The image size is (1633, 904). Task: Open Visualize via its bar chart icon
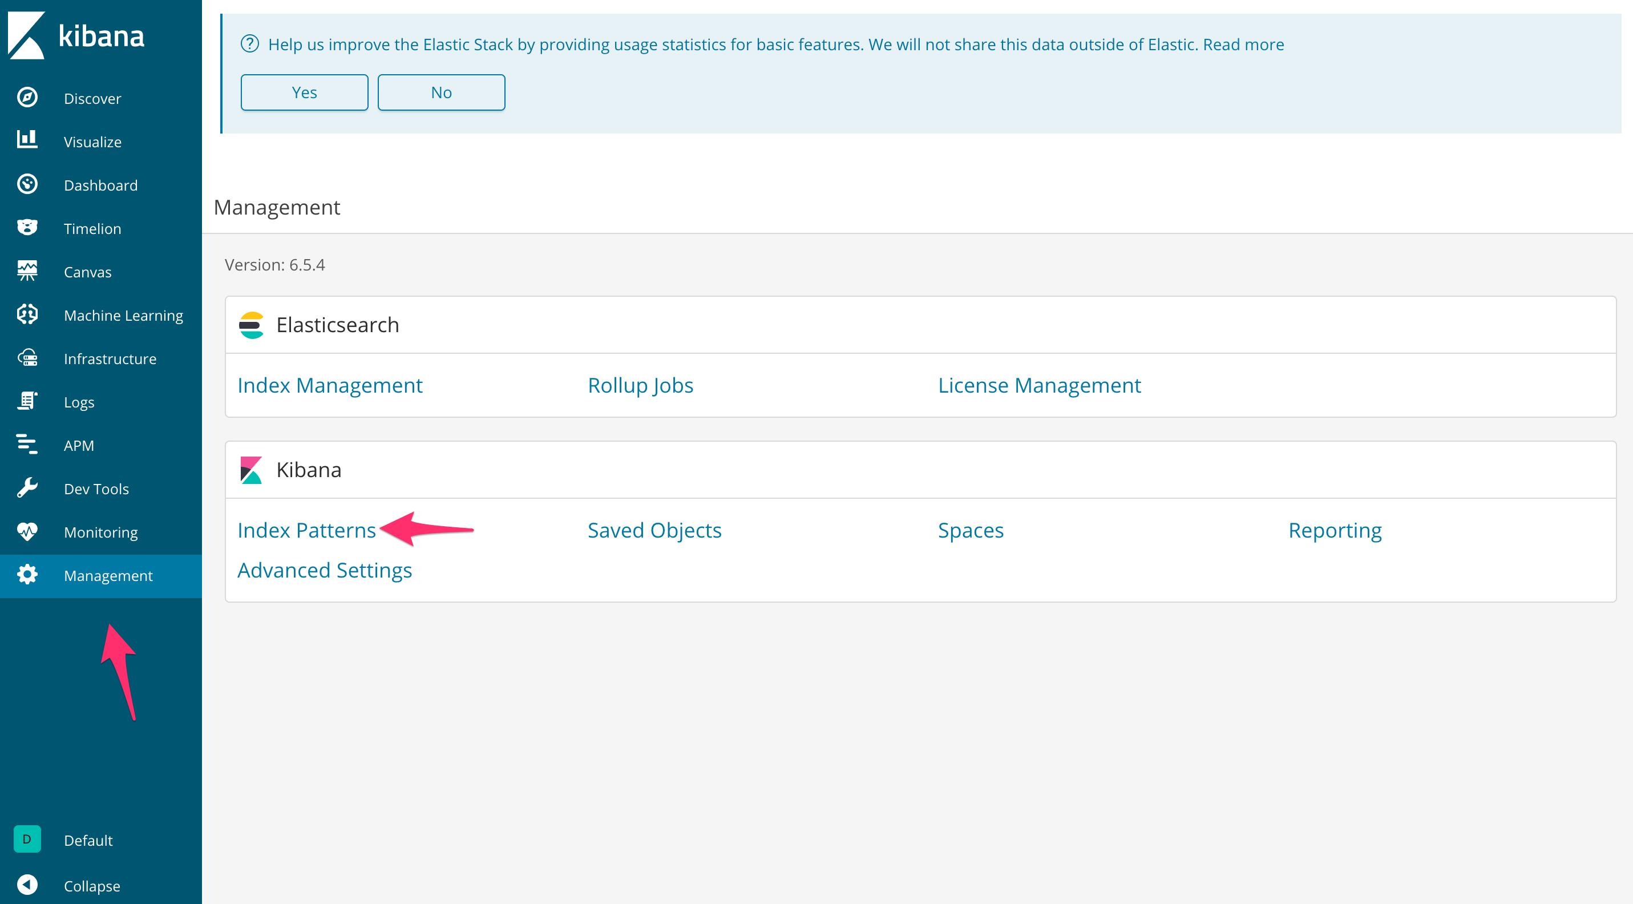coord(27,140)
